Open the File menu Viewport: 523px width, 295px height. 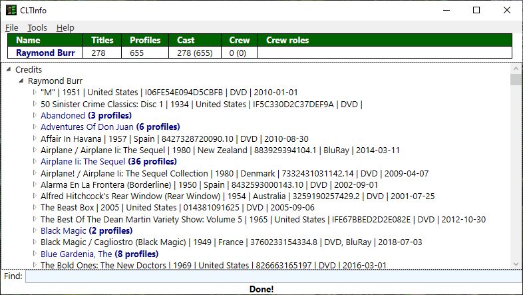[12, 28]
